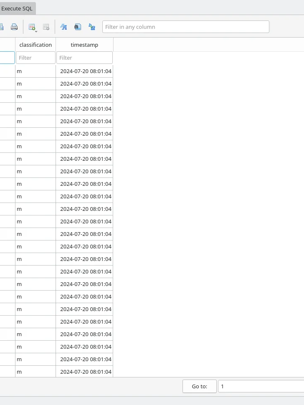
Task: Open find and replace b-to-a icon
Action: tap(92, 27)
